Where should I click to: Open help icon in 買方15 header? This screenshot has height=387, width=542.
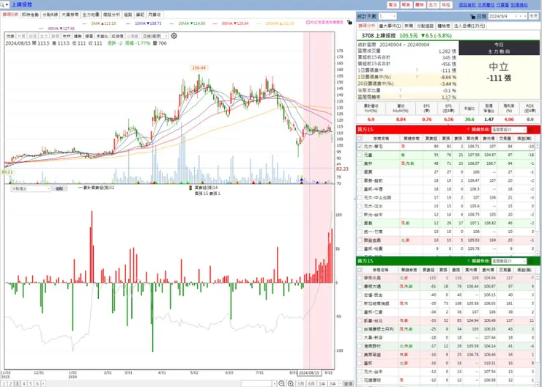[x=468, y=130]
